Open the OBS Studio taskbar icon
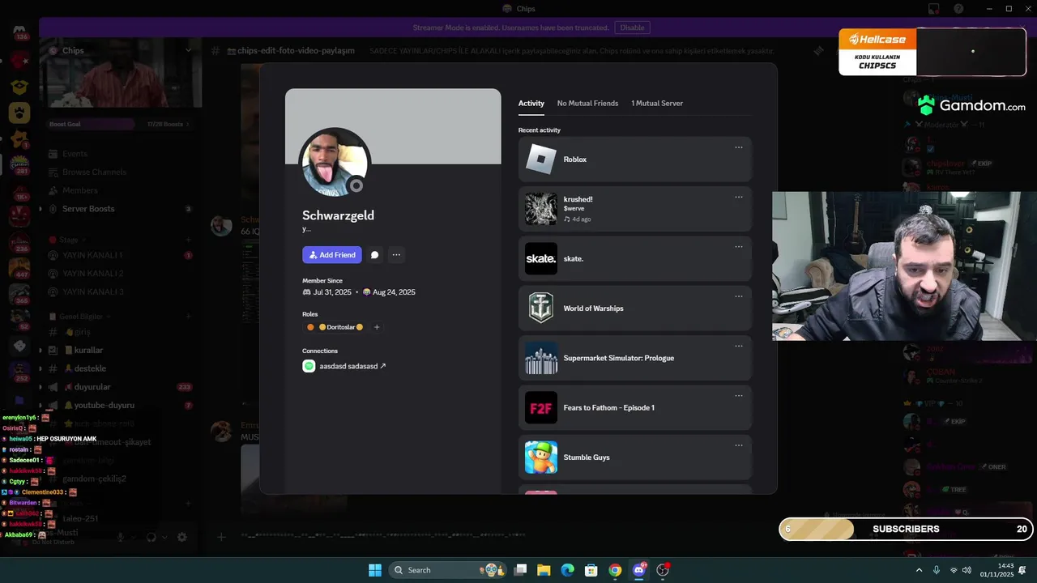1037x583 pixels. point(663,570)
